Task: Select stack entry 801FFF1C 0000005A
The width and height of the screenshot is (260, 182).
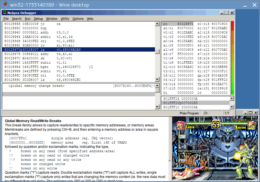Action: point(195,107)
